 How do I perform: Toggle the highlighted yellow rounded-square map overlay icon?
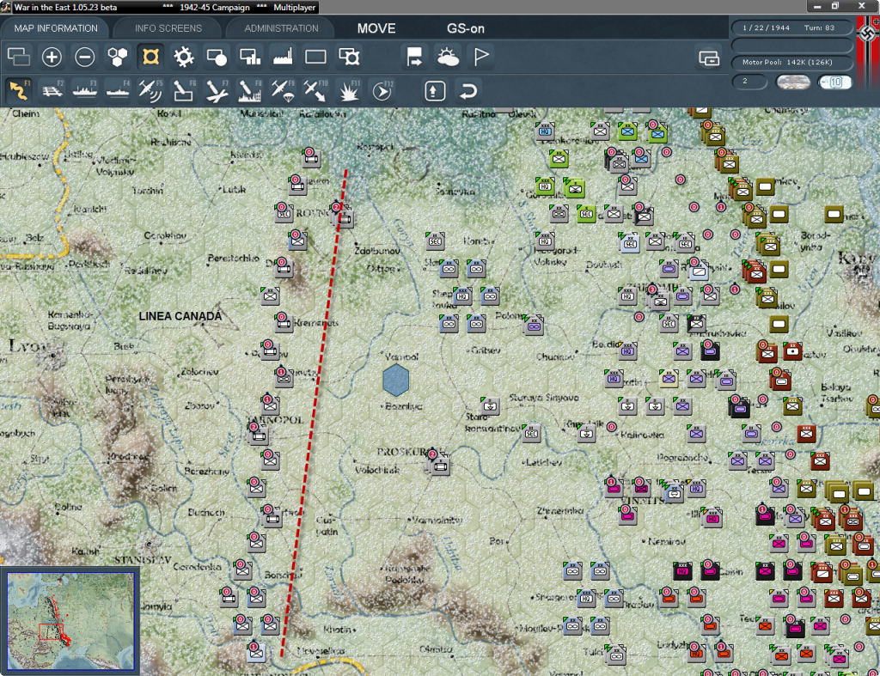pos(150,57)
